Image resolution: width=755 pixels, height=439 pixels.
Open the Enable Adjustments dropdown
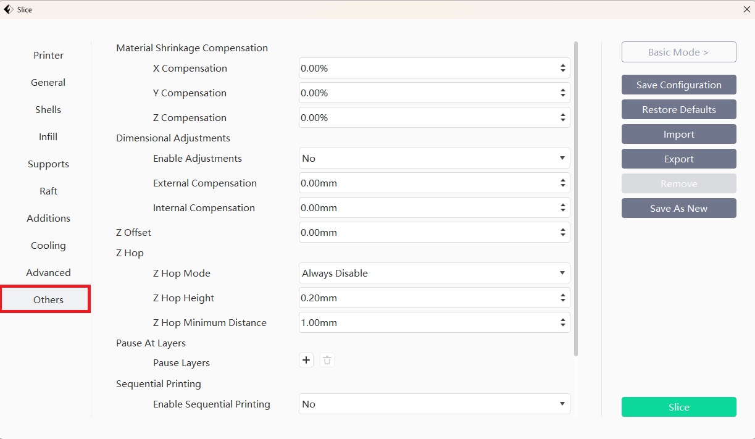434,158
